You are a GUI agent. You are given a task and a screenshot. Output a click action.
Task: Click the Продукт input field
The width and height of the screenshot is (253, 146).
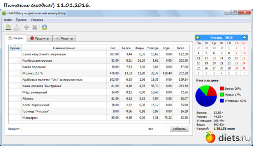[x=84, y=129]
